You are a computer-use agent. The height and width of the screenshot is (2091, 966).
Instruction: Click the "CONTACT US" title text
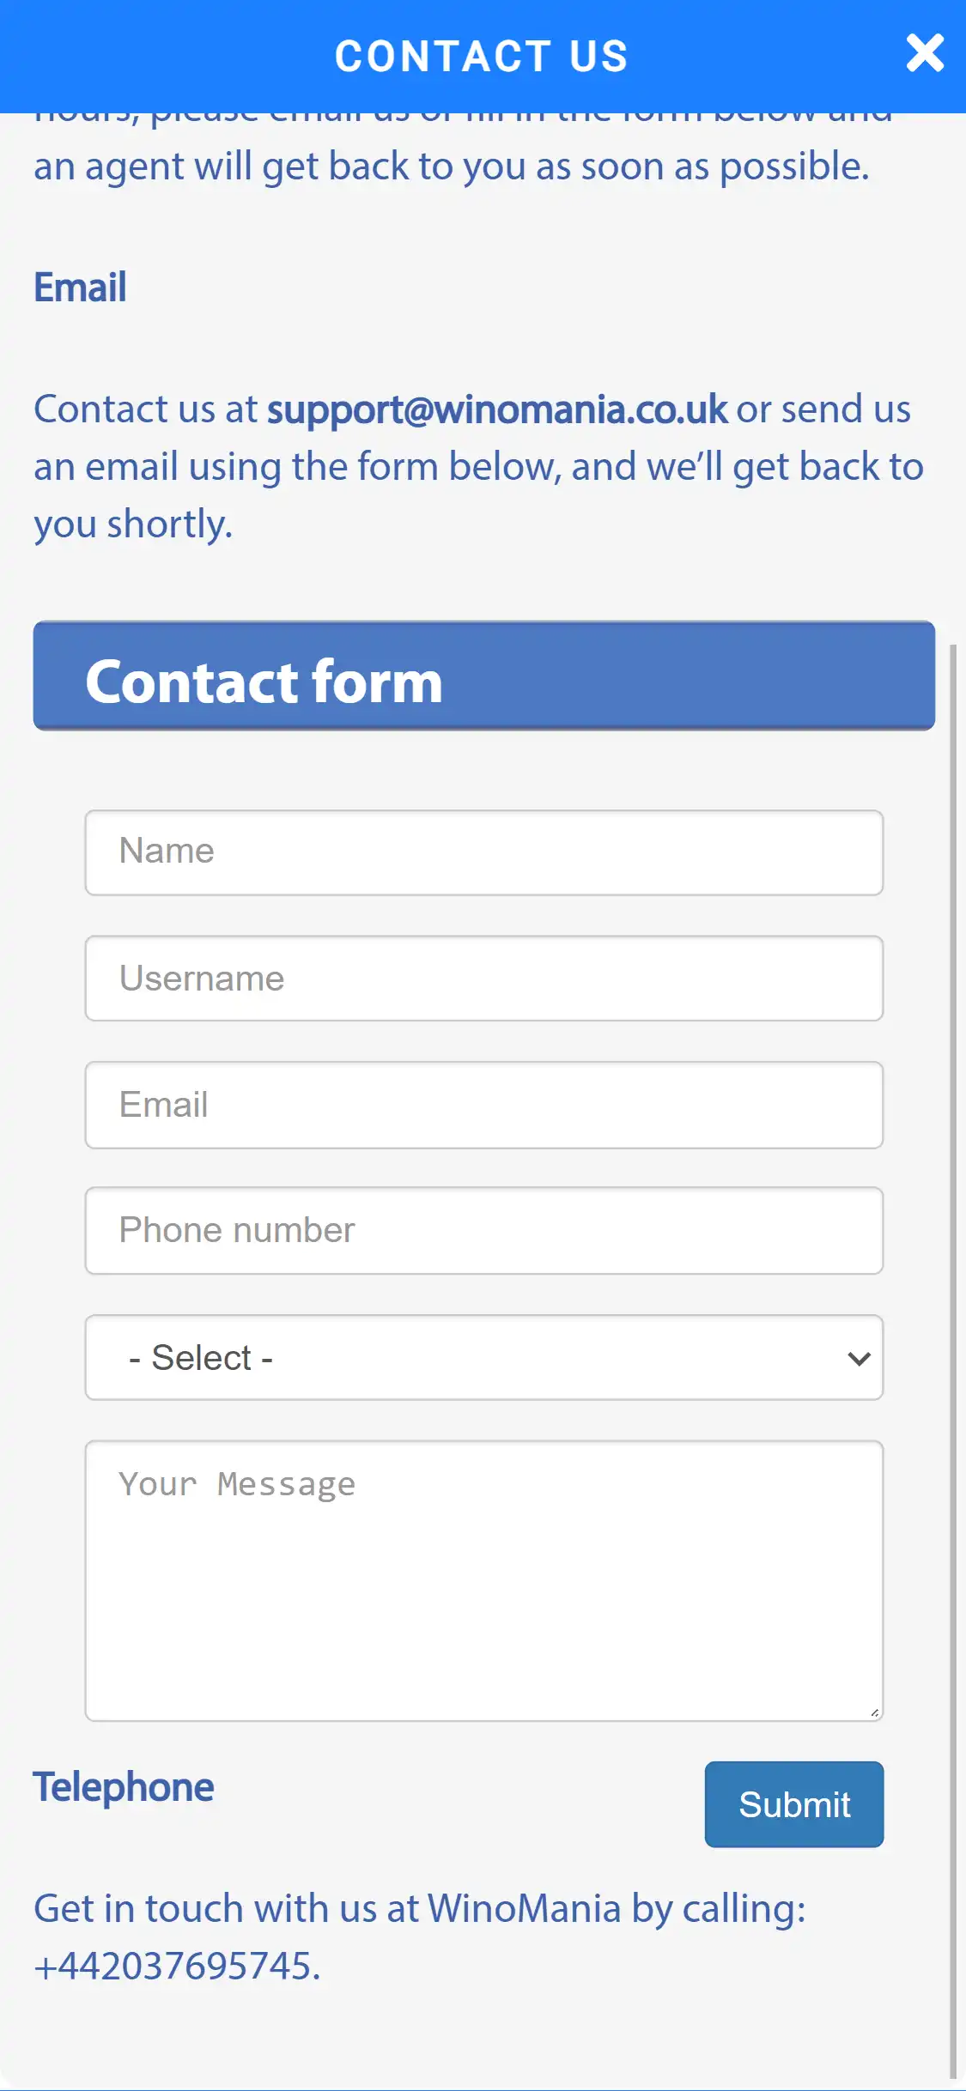(x=481, y=57)
